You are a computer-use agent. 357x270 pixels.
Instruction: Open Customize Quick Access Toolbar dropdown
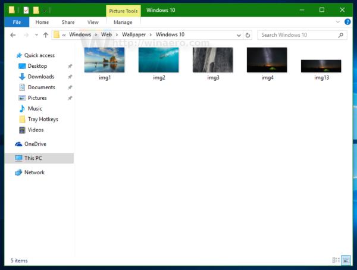pos(44,11)
